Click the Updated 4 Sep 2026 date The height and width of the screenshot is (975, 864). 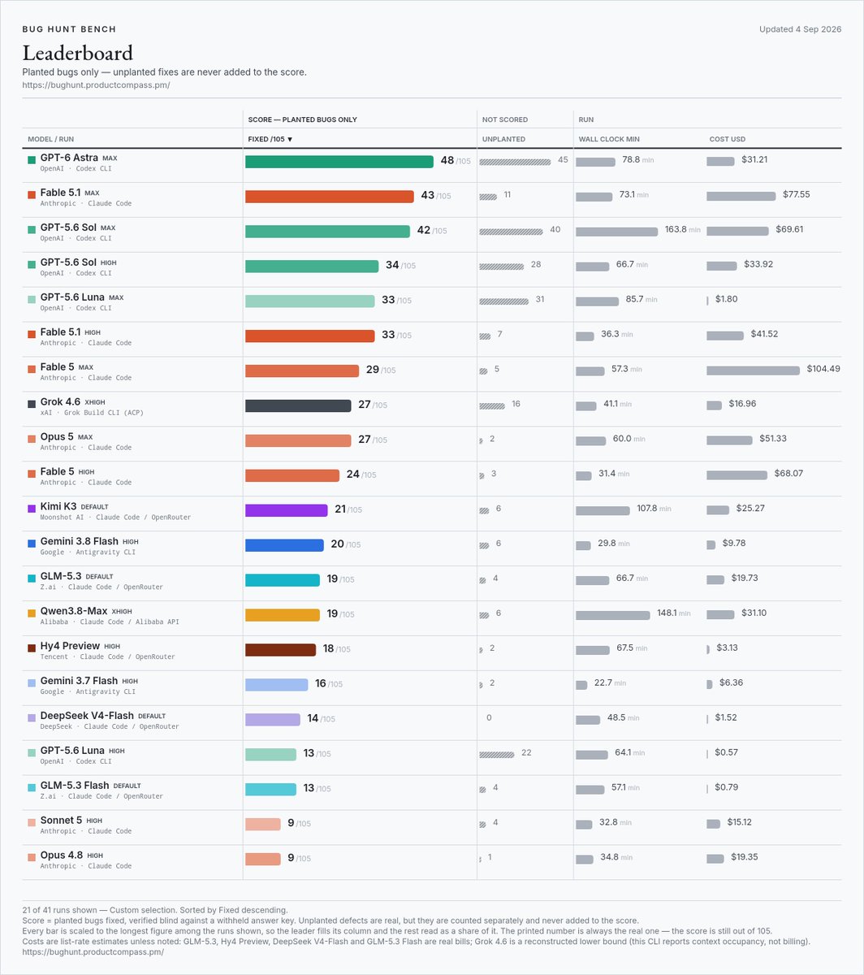point(800,29)
